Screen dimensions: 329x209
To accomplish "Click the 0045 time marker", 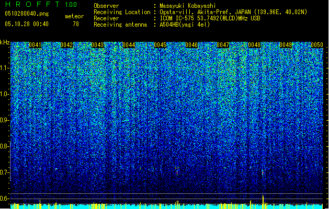I will [x=160, y=45].
